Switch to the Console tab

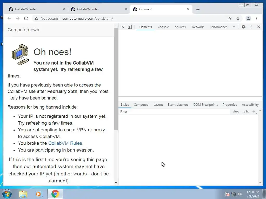(163, 27)
